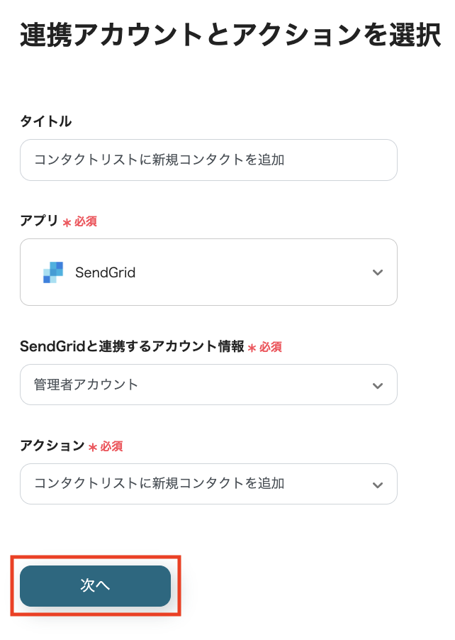Click the SendGrid pixel-grid icon in dropdown
455x640 pixels.
tap(52, 272)
